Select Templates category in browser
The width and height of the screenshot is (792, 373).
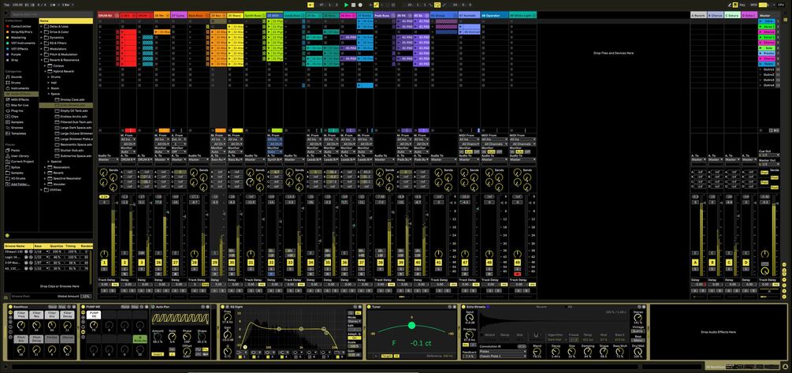(x=17, y=133)
